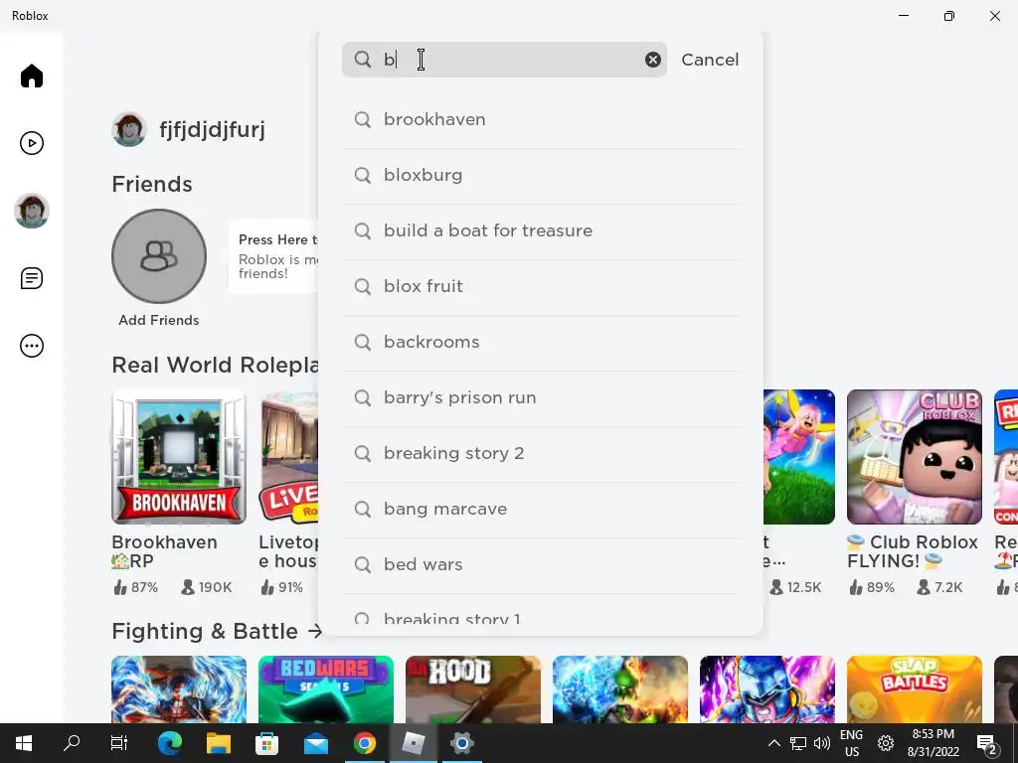Image resolution: width=1018 pixels, height=763 pixels.
Task: Open the Slap Battles game thumbnail
Action: (915, 689)
